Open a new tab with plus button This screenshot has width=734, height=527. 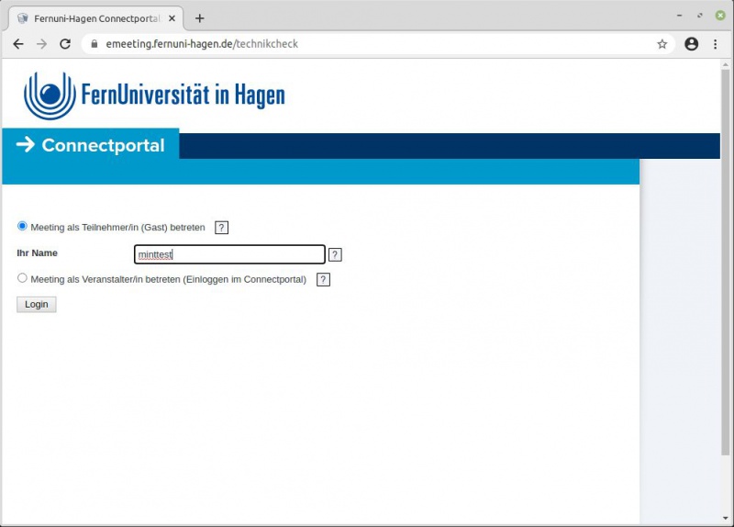pyautogui.click(x=200, y=18)
